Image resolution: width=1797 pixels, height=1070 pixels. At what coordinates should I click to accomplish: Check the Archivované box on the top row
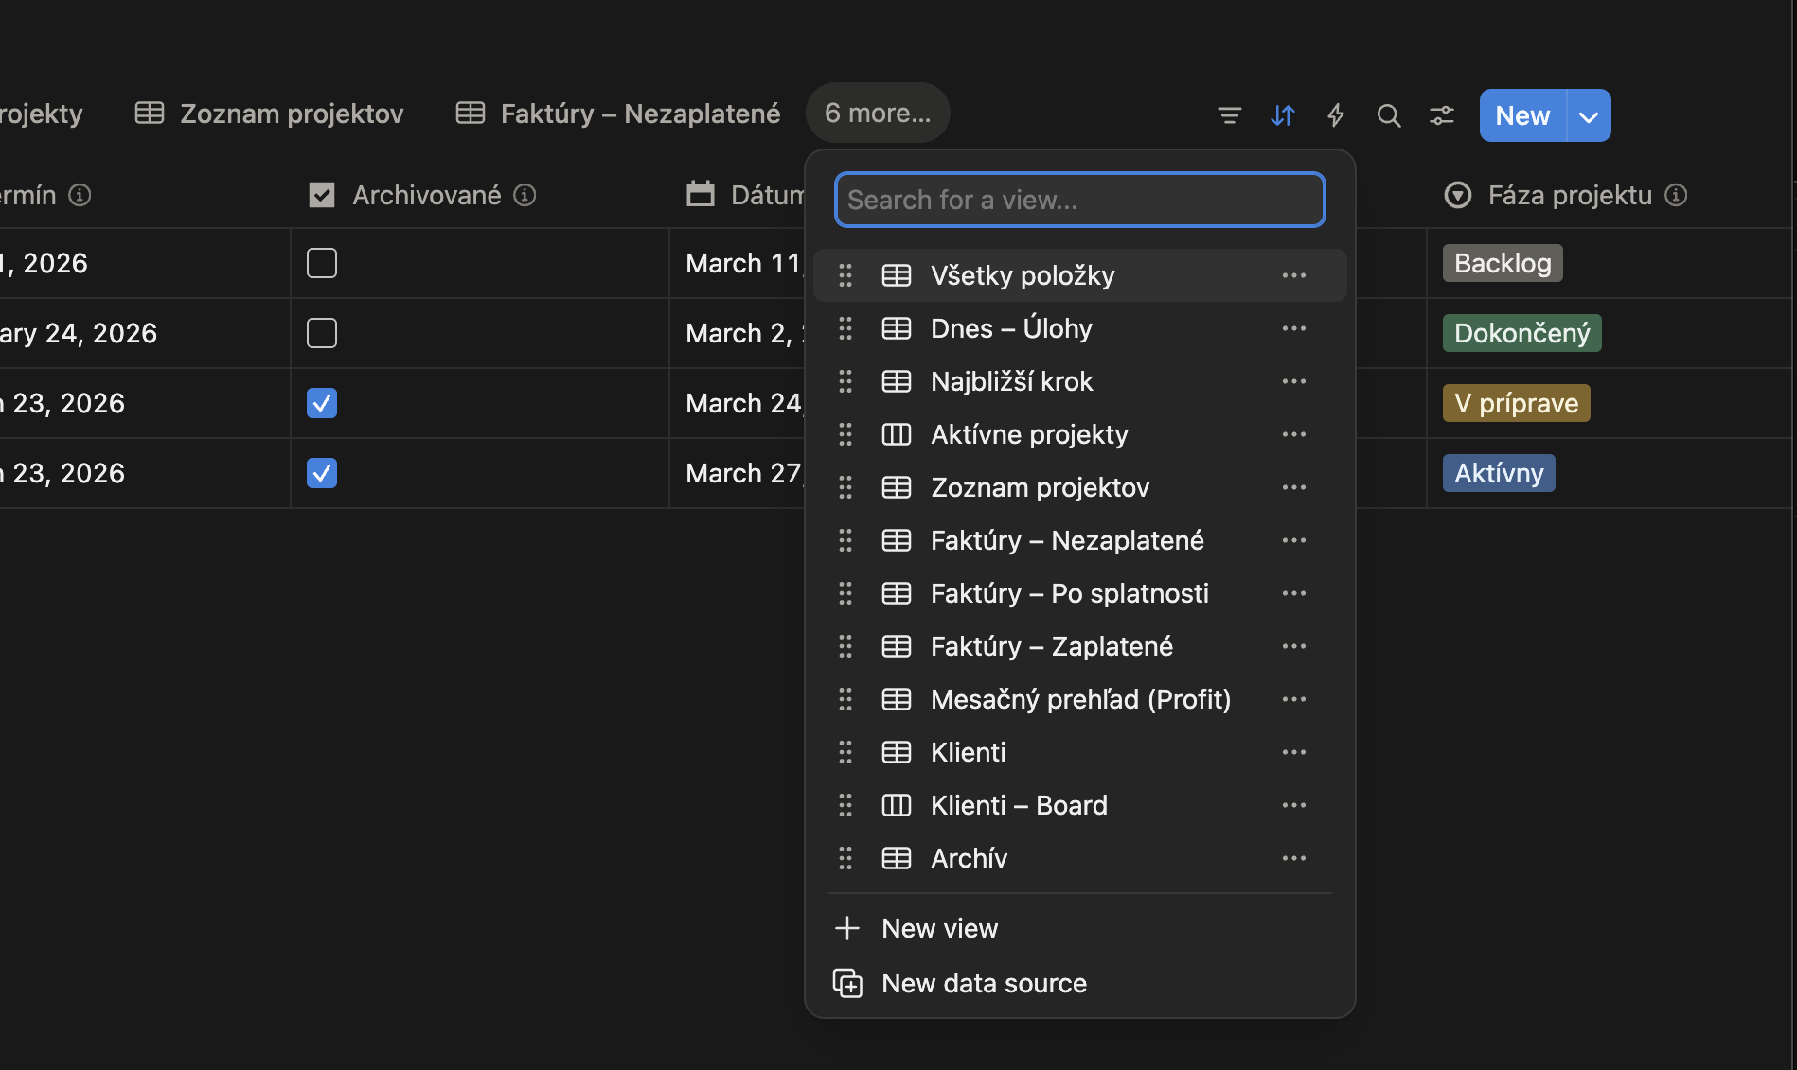tap(322, 263)
